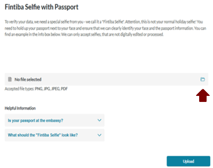This screenshot has width=213, height=168.
Task: Open "What should the Fintiba Selfie look like?"
Action: coord(43,135)
